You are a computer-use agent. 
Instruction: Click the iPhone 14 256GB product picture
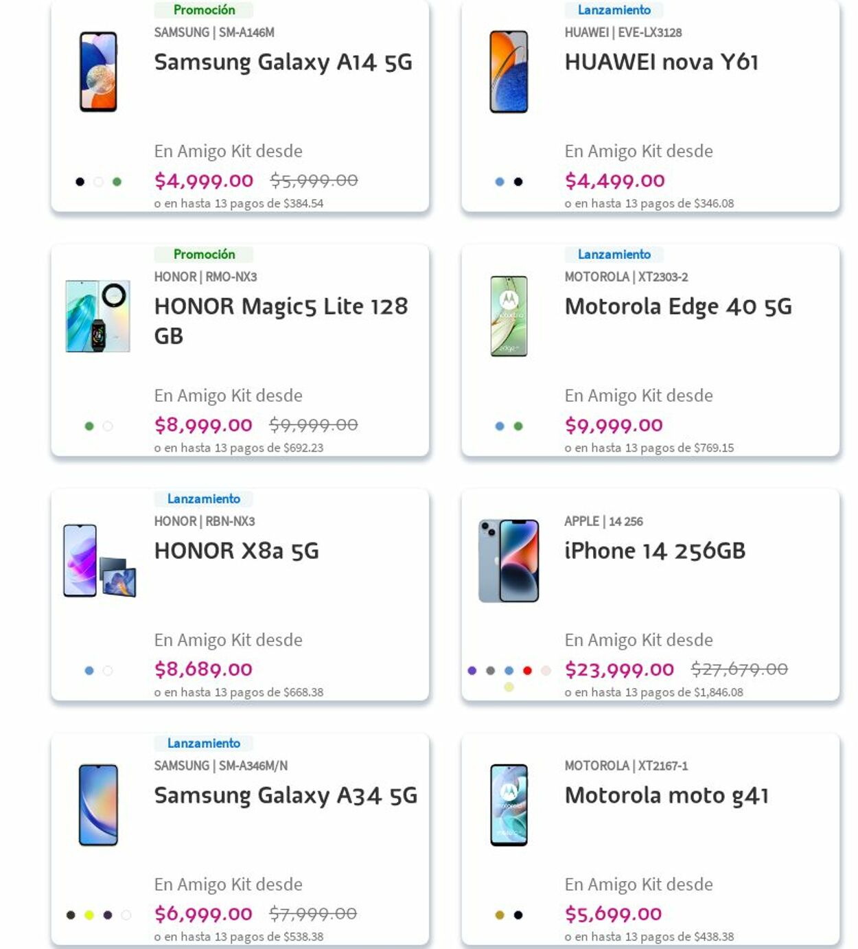point(509,560)
